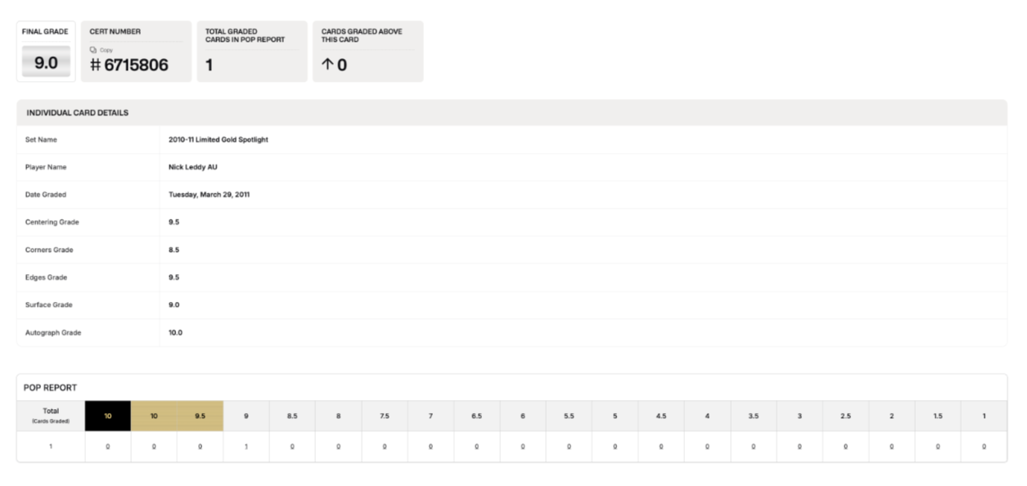
Task: Open the count link under grade 8.5
Action: point(292,447)
